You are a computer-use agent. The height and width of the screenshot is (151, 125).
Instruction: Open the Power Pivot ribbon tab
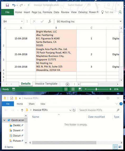click(x=94, y=12)
